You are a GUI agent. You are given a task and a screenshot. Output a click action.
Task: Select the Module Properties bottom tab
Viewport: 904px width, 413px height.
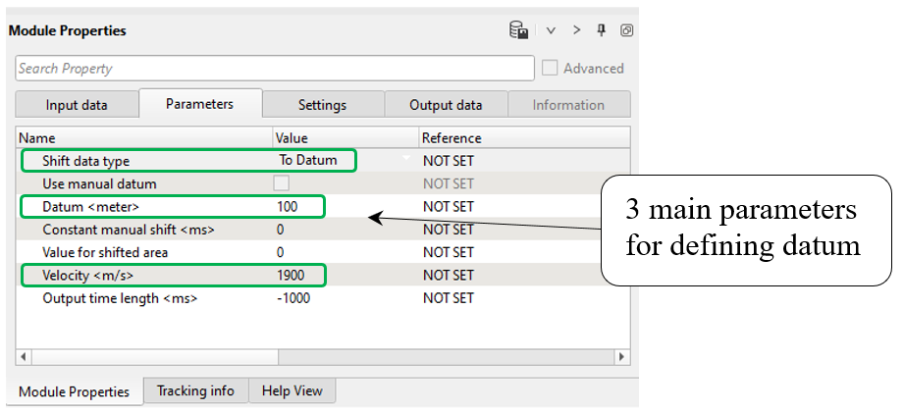[x=75, y=391]
